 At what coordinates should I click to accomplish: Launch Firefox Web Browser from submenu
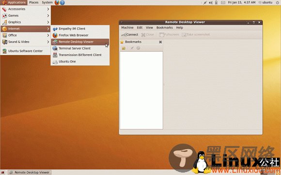coord(80,35)
